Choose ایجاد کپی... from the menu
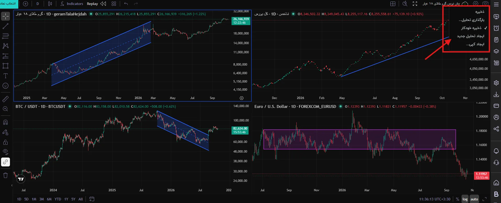Viewport: 501px width, 203px height. (x=469, y=44)
